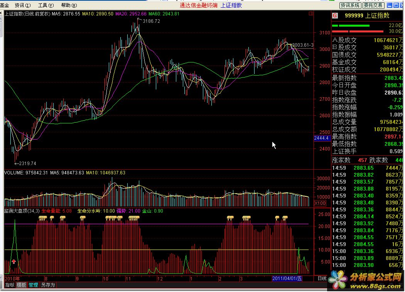The image size is (405, 292).
Task: Click the 最新指数 row
Action: pyautogui.click(x=367, y=78)
